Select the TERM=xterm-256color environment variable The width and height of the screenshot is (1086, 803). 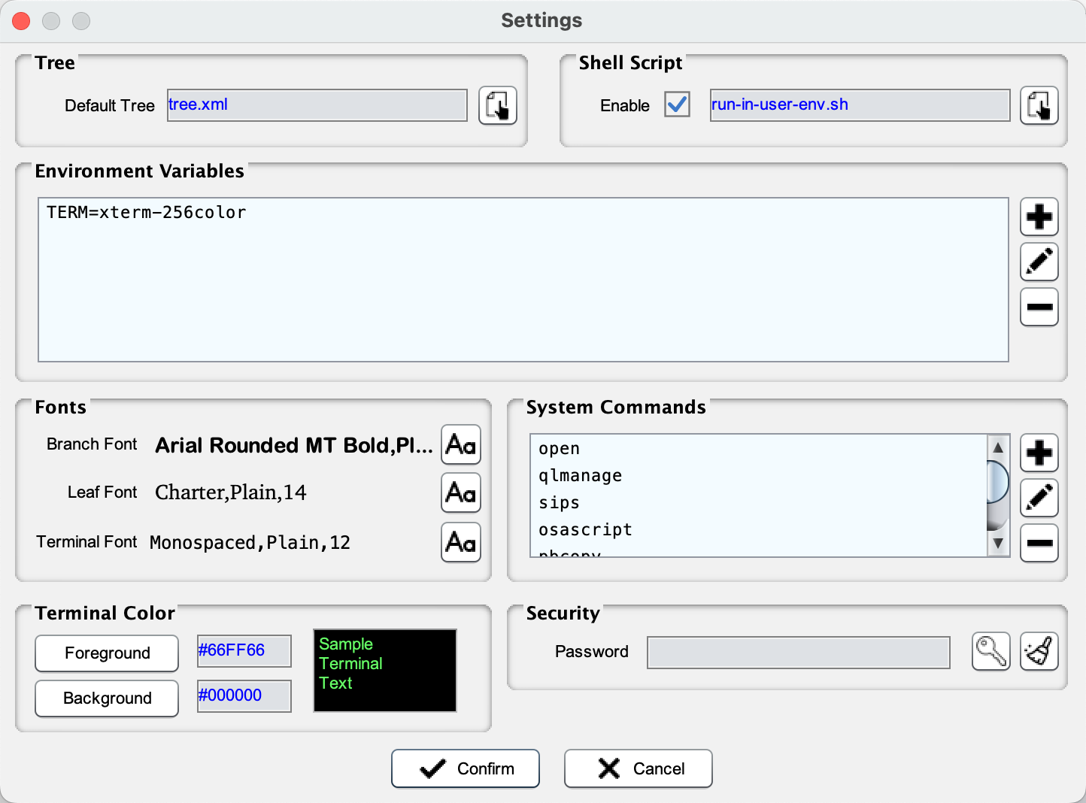(x=147, y=213)
